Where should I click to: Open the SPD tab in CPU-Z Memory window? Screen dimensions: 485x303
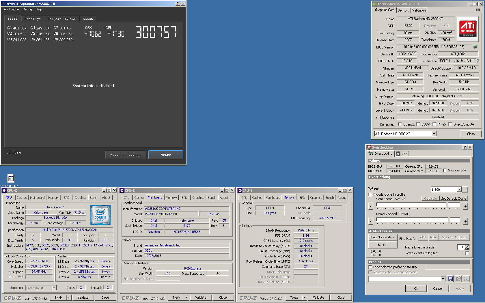[x=302, y=198]
